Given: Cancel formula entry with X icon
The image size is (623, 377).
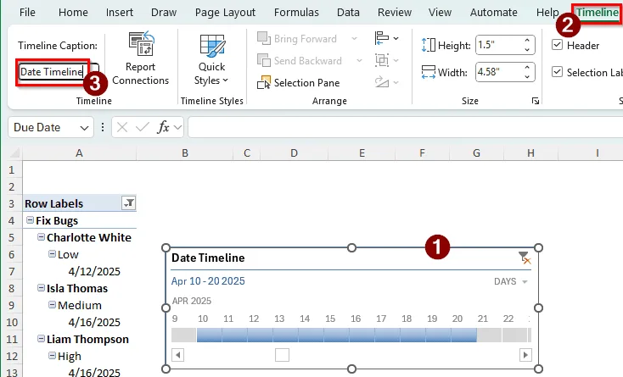Looking at the screenshot, I should tap(122, 127).
